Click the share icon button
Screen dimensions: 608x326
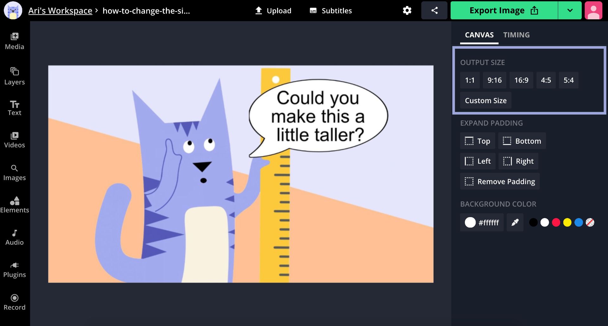[x=434, y=10]
